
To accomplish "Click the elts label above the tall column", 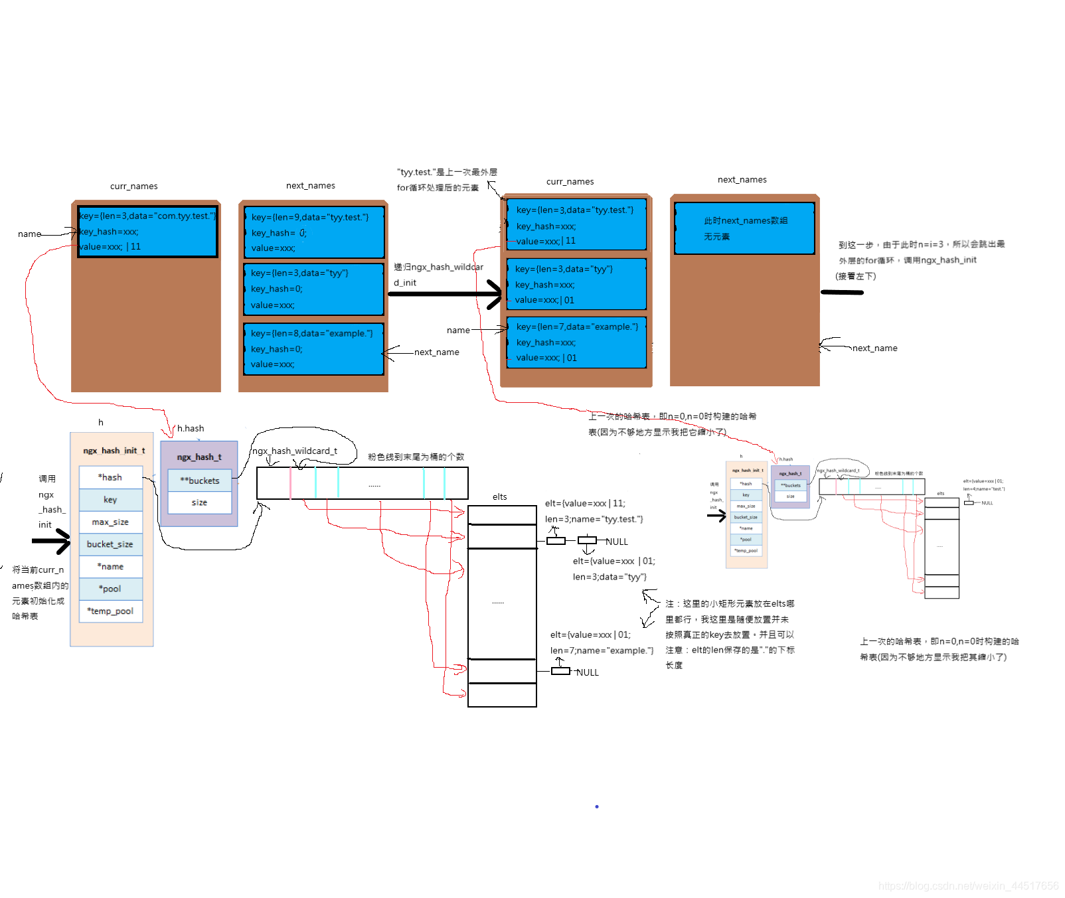I will click(x=500, y=497).
